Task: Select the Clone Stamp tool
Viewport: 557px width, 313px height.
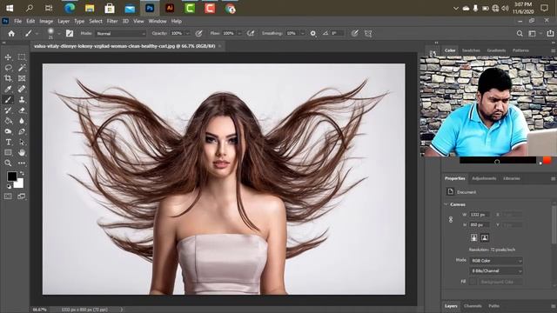Action: 22,99
